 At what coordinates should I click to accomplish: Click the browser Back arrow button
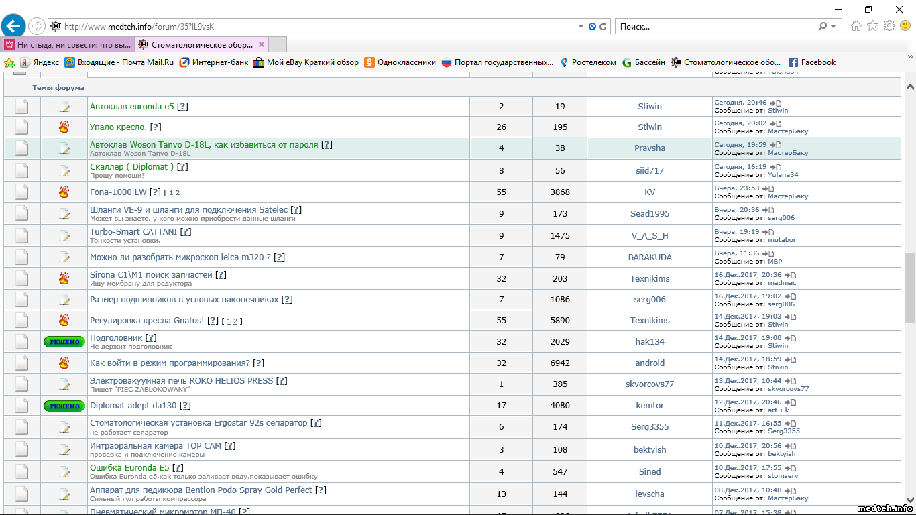[13, 26]
